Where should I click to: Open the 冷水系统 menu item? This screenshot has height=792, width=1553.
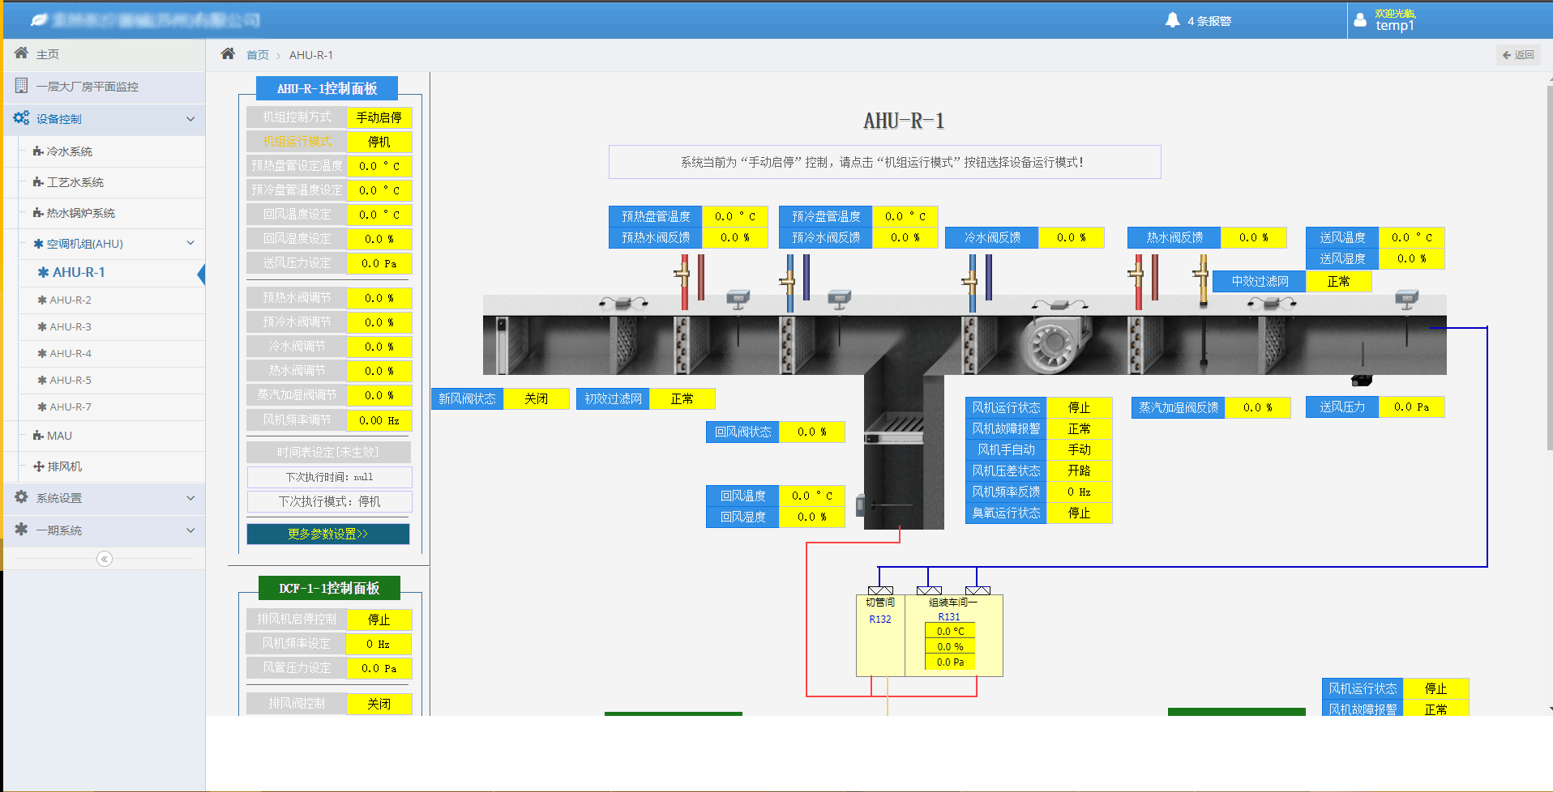pos(69,151)
